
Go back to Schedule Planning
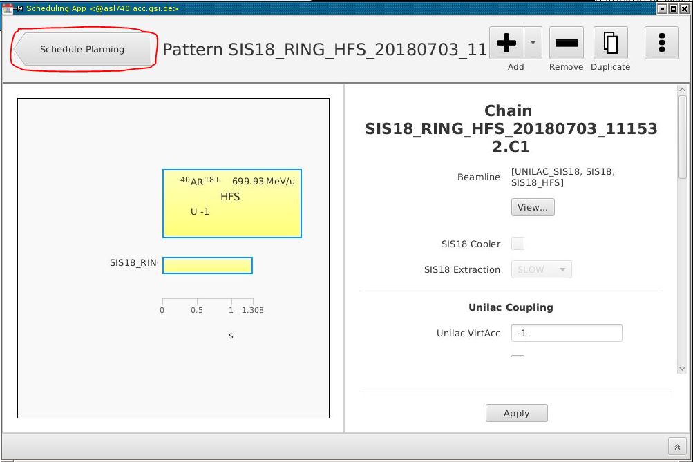(x=82, y=50)
